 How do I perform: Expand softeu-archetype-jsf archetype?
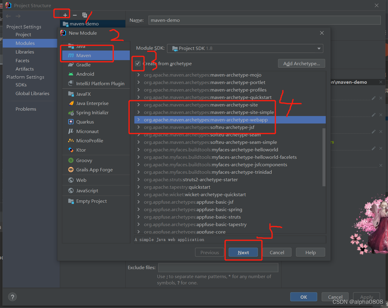pos(139,127)
